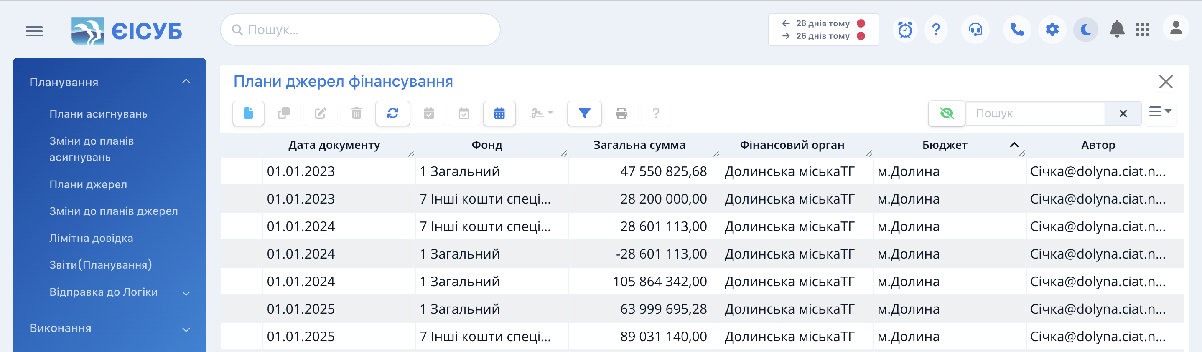Open the list options menu dropdown
Image resolution: width=1202 pixels, height=352 pixels.
click(1161, 112)
